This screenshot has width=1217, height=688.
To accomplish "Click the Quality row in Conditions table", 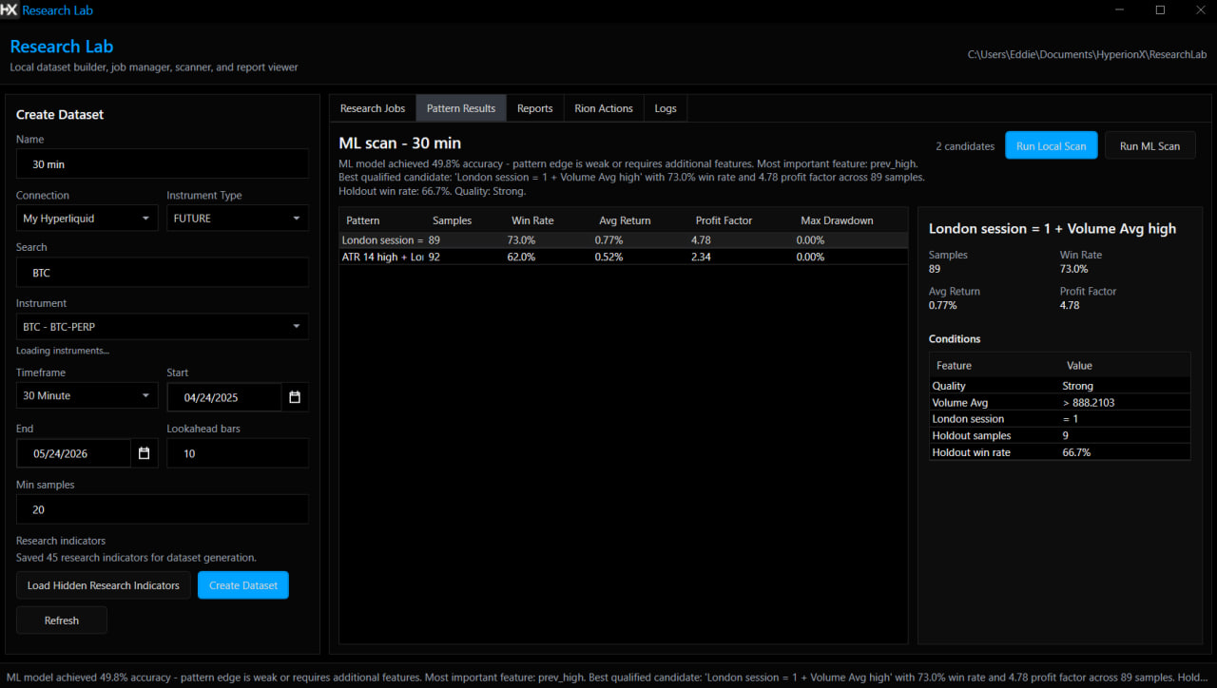I will [x=1059, y=386].
